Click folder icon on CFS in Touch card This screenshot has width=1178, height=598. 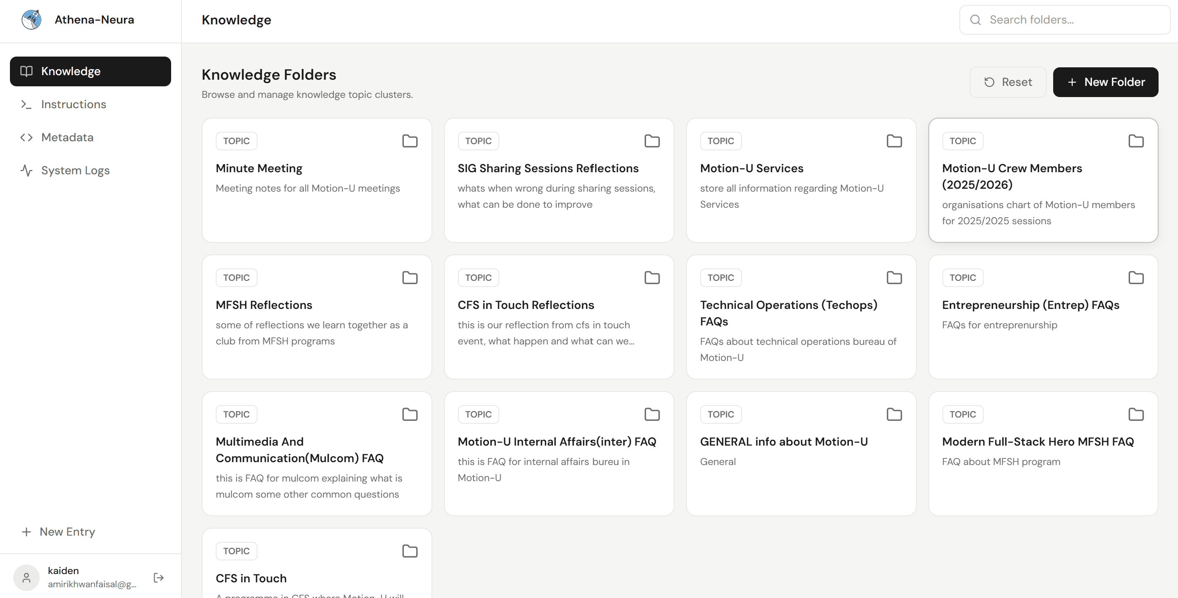[410, 551]
